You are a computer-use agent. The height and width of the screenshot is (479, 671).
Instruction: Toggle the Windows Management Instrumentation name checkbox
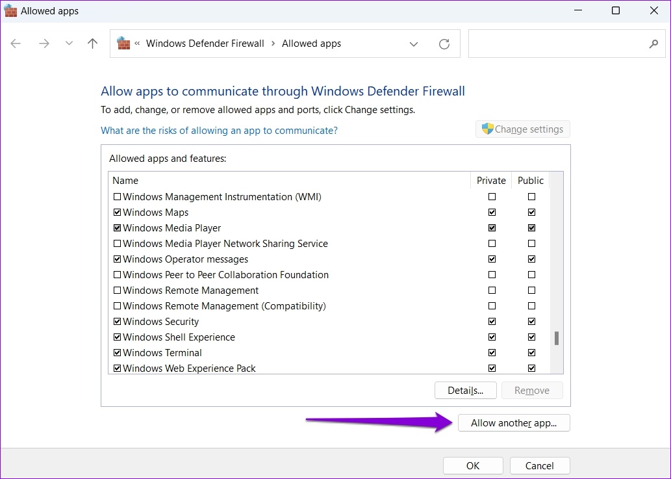tap(118, 196)
